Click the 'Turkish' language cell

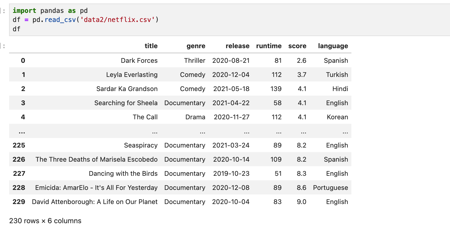coord(337,75)
